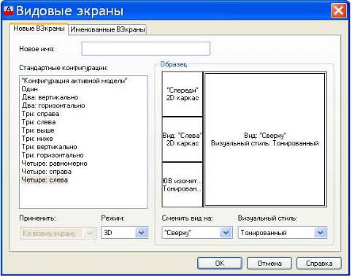This screenshot has height=276, width=352.
Task: Open the Визуальный стиль dropdown
Action: tap(283, 233)
